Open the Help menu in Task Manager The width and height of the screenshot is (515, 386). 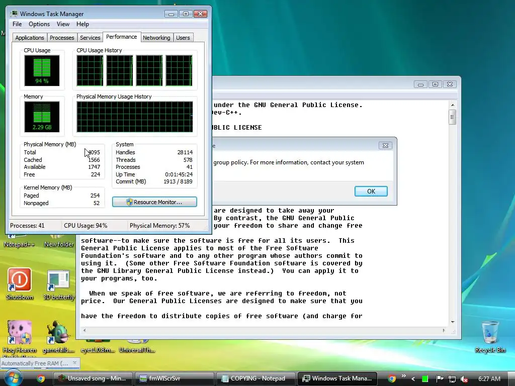[82, 24]
